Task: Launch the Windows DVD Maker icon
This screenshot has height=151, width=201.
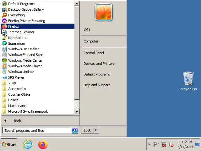Action: [x=4, y=49]
